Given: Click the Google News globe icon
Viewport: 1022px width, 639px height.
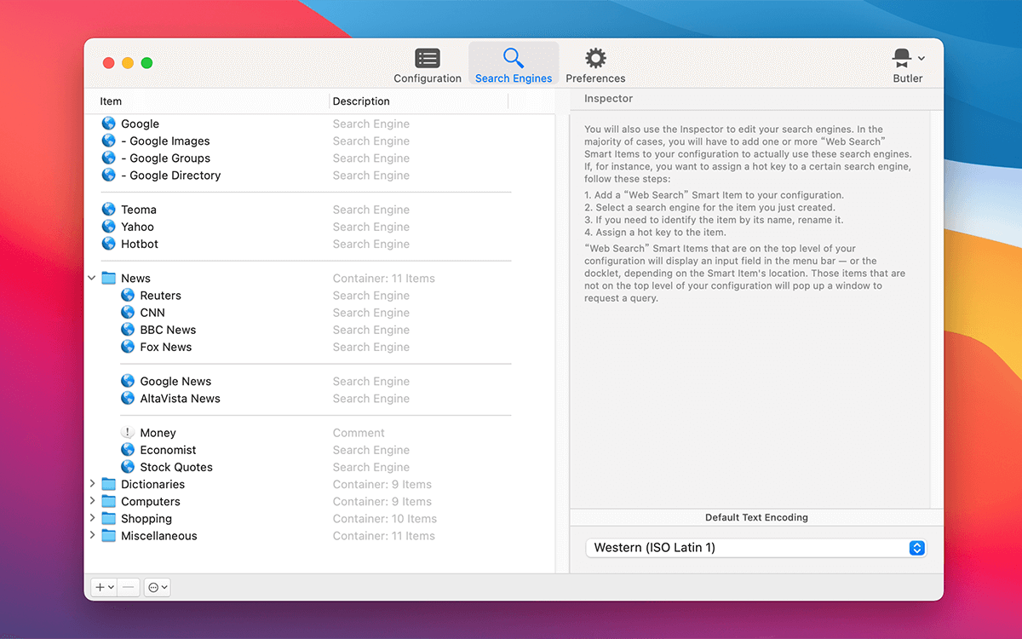Looking at the screenshot, I should (128, 382).
